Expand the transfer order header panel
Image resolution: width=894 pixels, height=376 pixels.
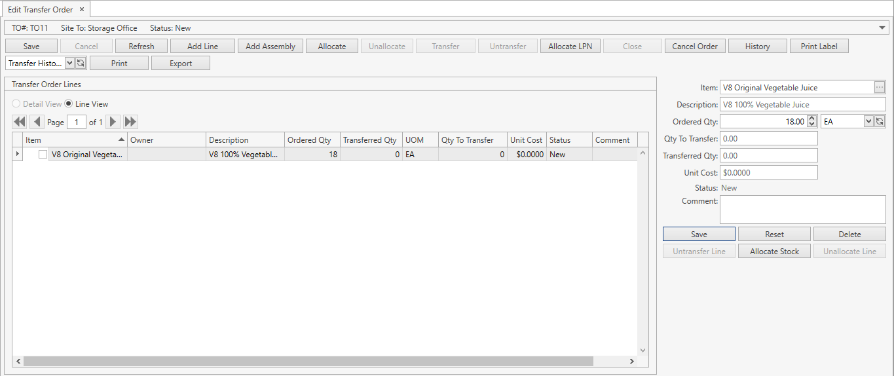(x=882, y=28)
